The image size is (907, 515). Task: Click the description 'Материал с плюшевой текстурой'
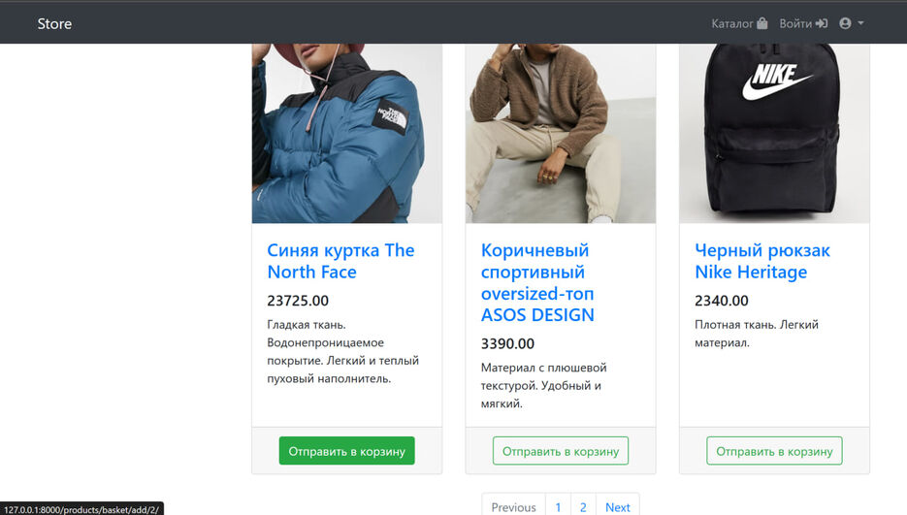(544, 385)
